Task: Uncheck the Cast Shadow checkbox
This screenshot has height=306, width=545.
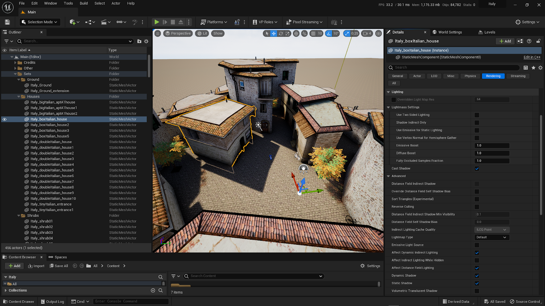Action: pos(477,169)
